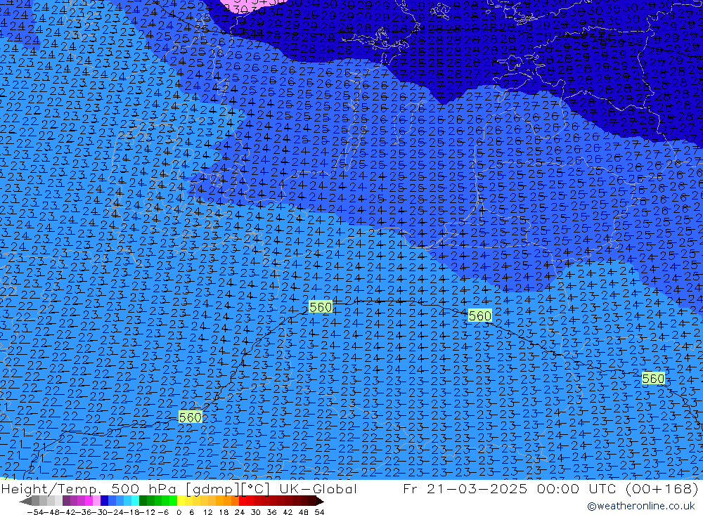Image resolution: width=703 pixels, height=515 pixels.
Task: Pick the dark blue swatch above -30
Action: [104, 501]
